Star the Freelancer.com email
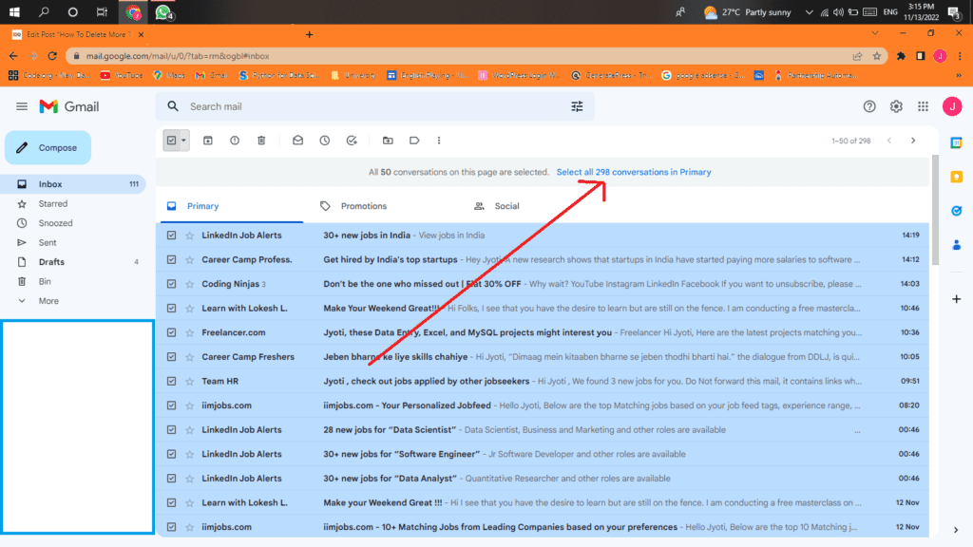This screenshot has height=547, width=973. pos(190,333)
